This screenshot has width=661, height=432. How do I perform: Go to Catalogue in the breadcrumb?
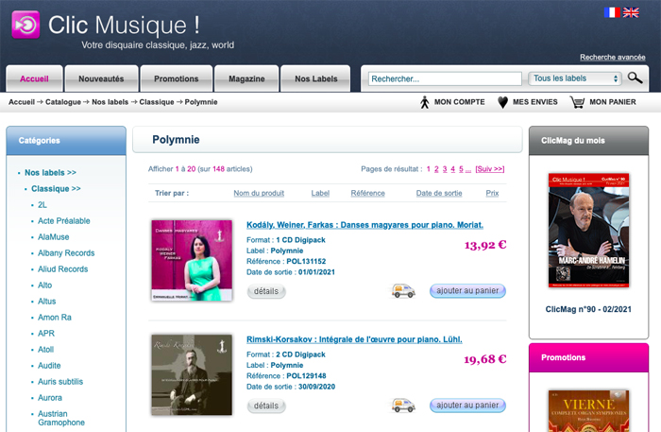pyautogui.click(x=63, y=102)
